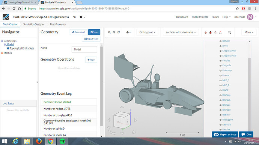This screenshot has height=145, width=259.
Task: Collapse the Model tree node
Action: (5, 45)
